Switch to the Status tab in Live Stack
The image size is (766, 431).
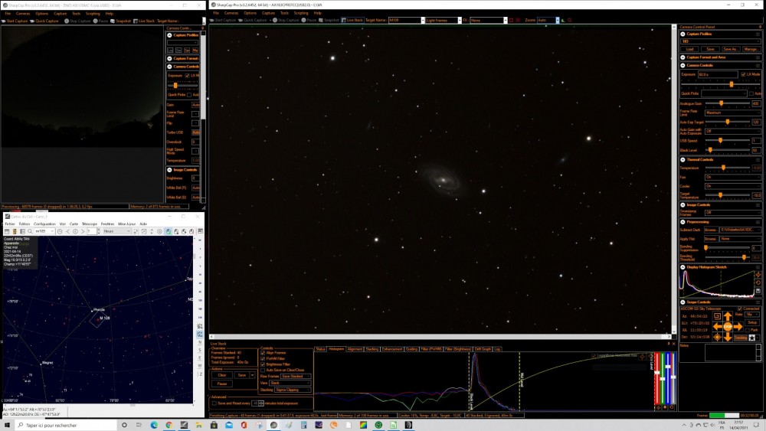(320, 349)
